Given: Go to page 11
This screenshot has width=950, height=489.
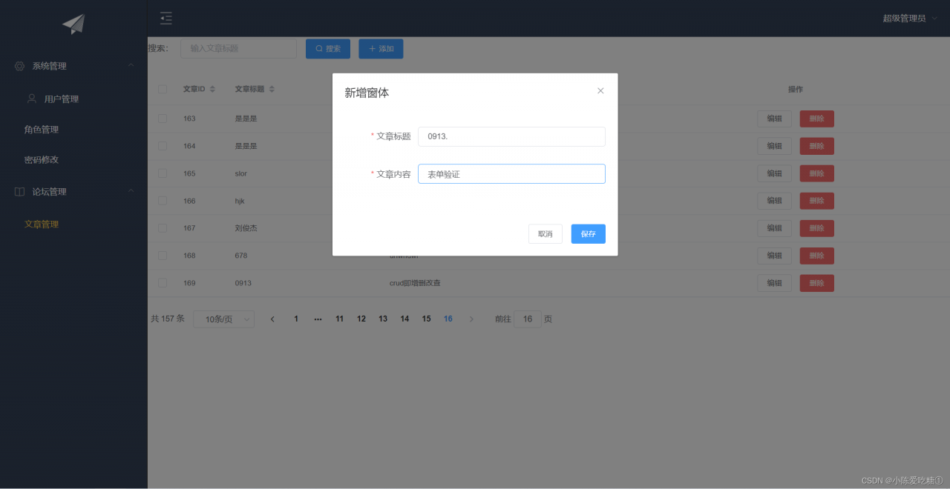Looking at the screenshot, I should pos(339,319).
